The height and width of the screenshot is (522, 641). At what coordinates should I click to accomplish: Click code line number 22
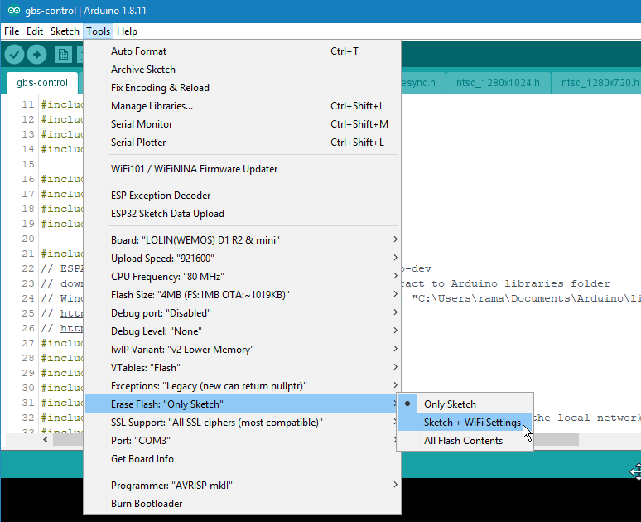28,268
